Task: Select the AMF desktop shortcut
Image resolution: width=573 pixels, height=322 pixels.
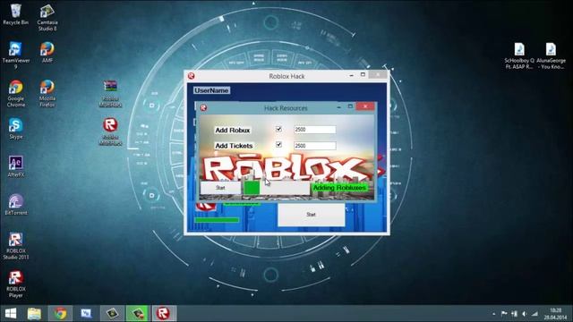Action: click(47, 52)
